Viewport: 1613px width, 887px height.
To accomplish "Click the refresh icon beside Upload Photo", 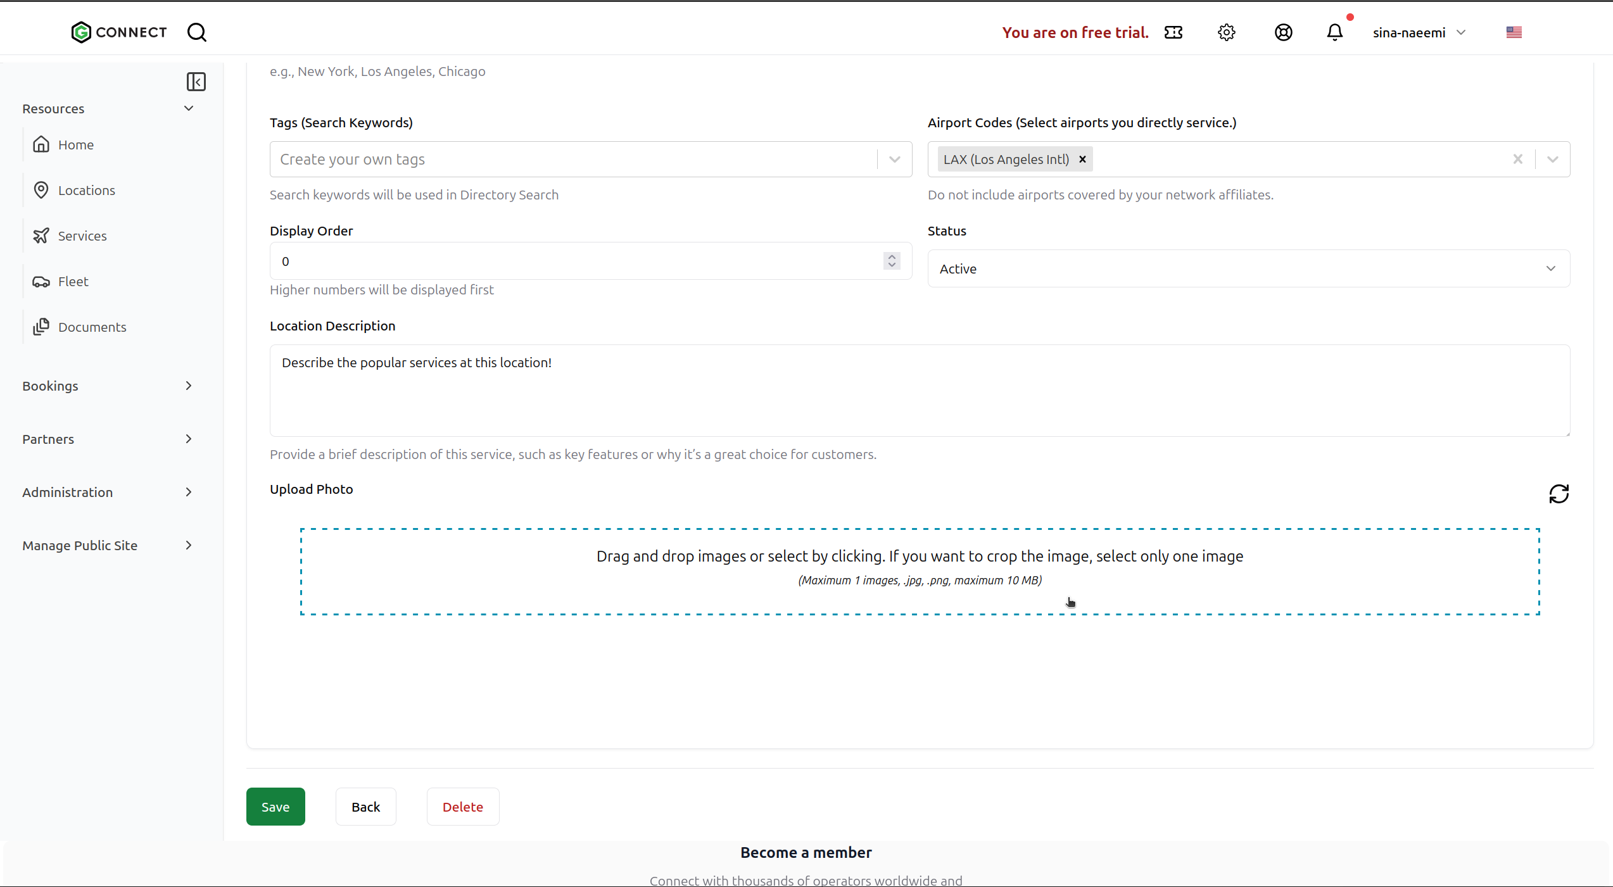I will [1559, 494].
